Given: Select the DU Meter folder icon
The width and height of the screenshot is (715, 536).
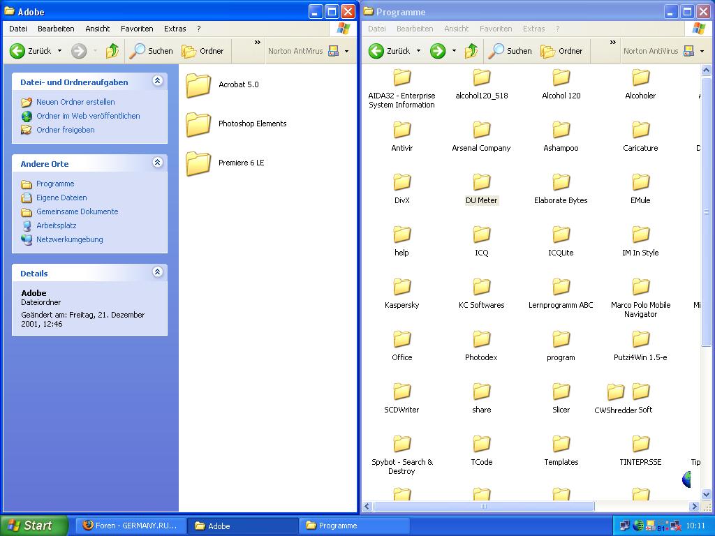Looking at the screenshot, I should coord(482,182).
